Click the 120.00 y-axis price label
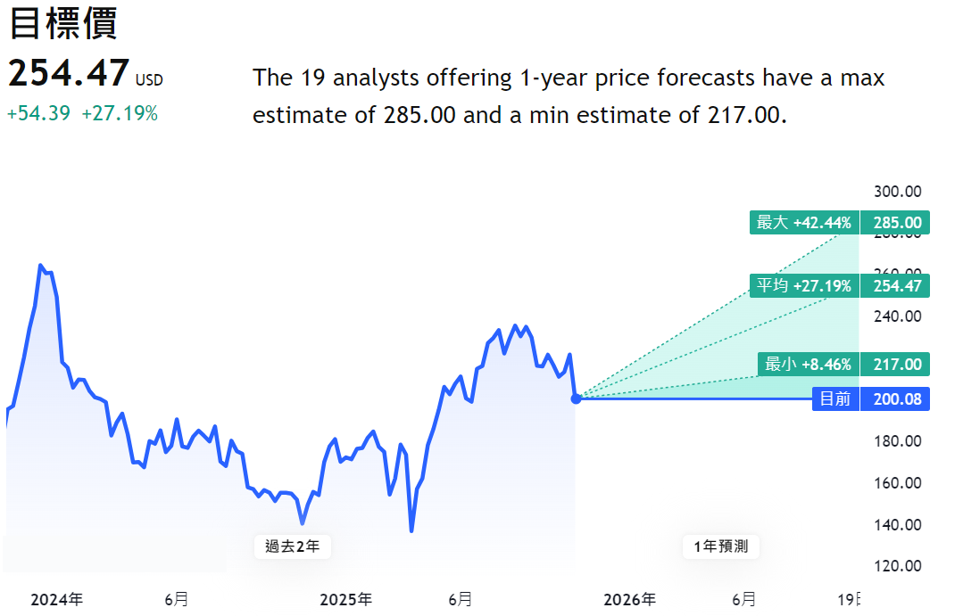 point(897,566)
